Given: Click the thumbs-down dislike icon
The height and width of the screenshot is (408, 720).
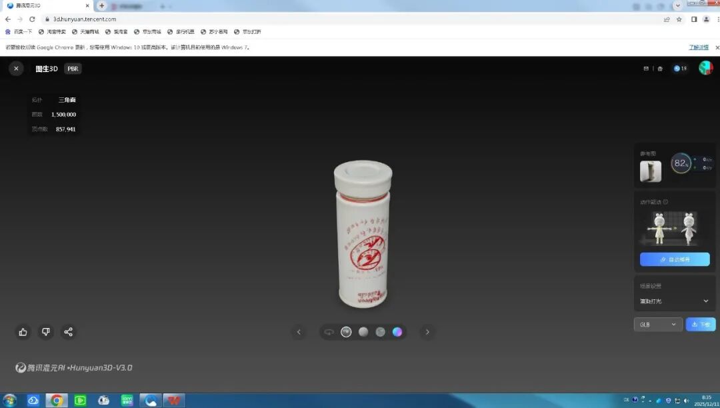Looking at the screenshot, I should pyautogui.click(x=45, y=332).
